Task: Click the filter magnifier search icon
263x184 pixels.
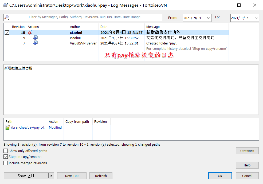Action: point(7,17)
